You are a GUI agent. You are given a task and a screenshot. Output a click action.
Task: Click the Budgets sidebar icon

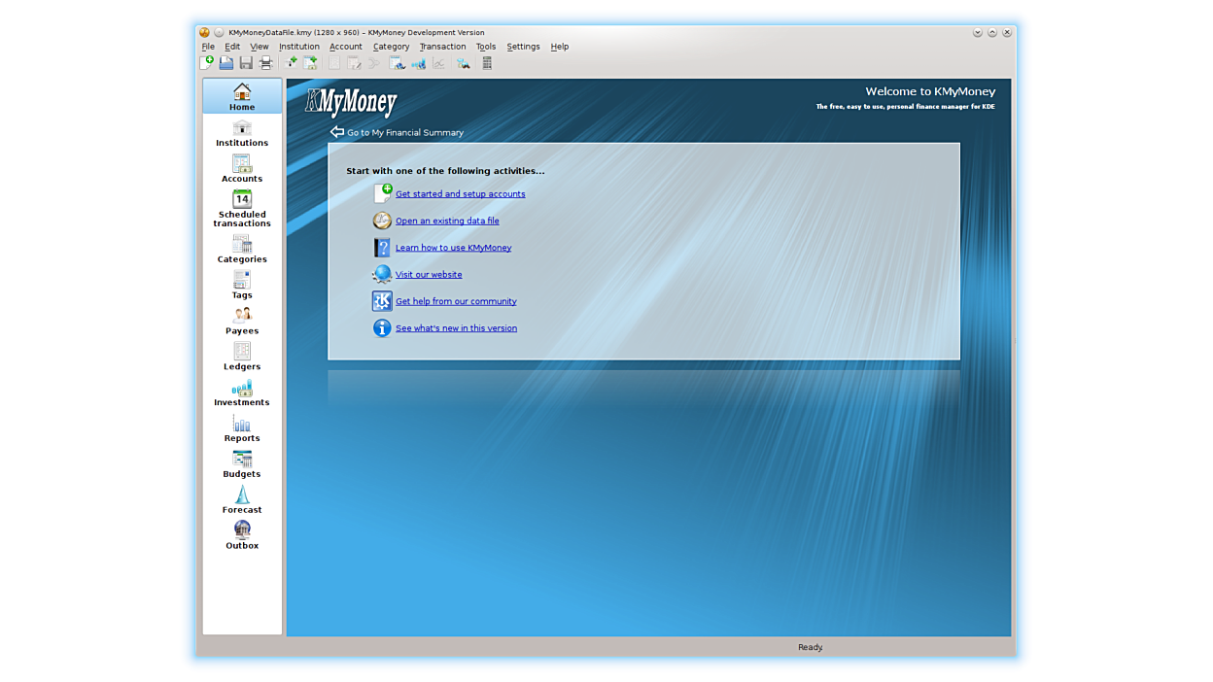pos(242,464)
